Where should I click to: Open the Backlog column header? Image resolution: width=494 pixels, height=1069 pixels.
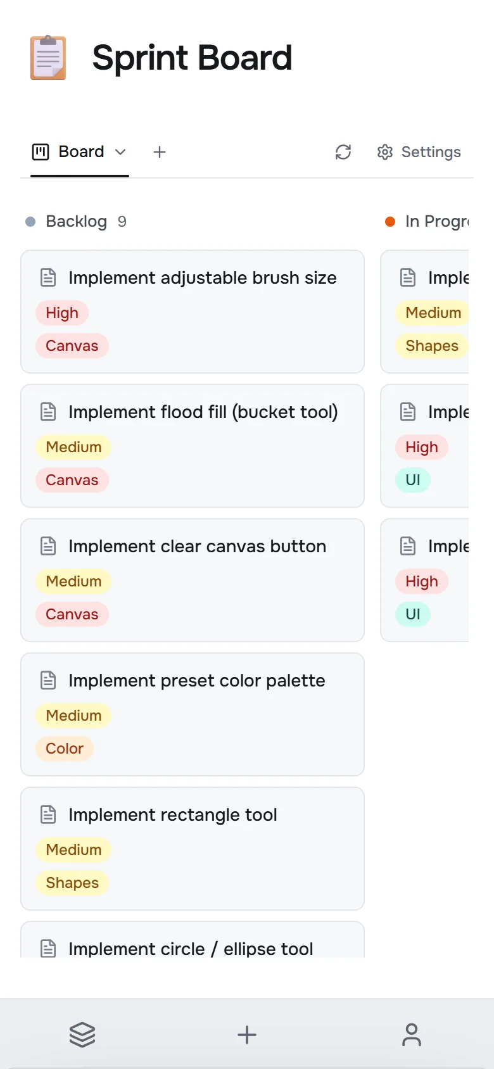[76, 221]
